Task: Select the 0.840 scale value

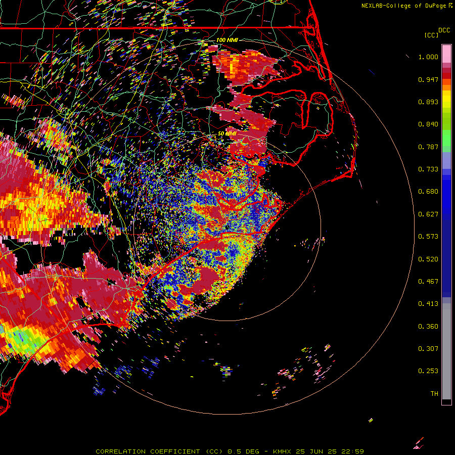Action: click(428, 124)
